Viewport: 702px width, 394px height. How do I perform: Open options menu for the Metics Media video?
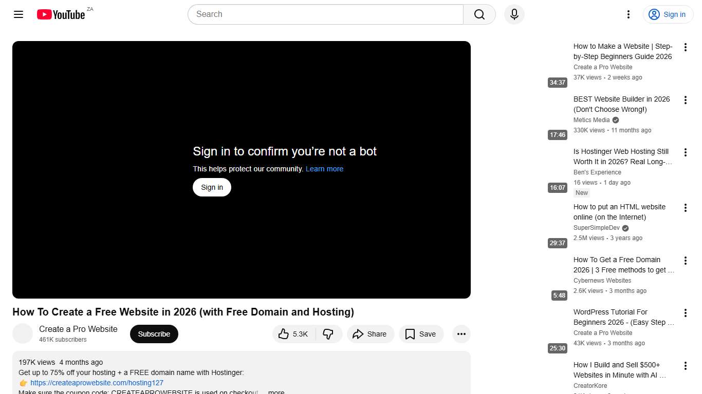[686, 100]
